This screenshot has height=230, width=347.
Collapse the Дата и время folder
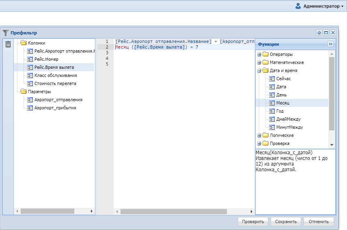point(259,70)
